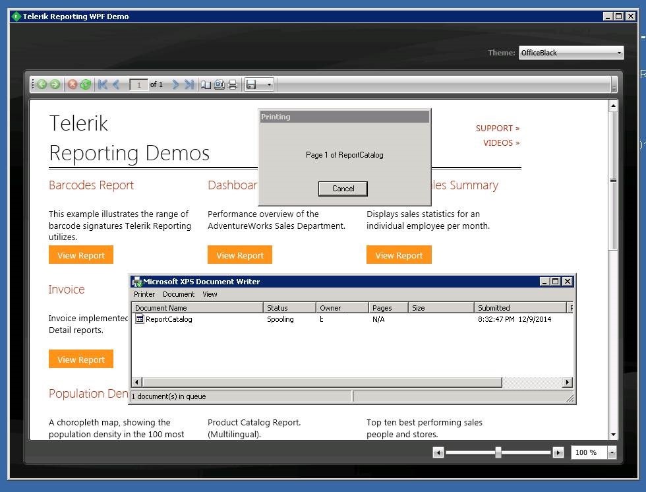Click the printer icon in the report toolbar

(x=233, y=85)
